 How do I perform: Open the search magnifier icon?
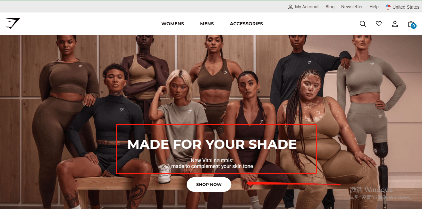363,24
